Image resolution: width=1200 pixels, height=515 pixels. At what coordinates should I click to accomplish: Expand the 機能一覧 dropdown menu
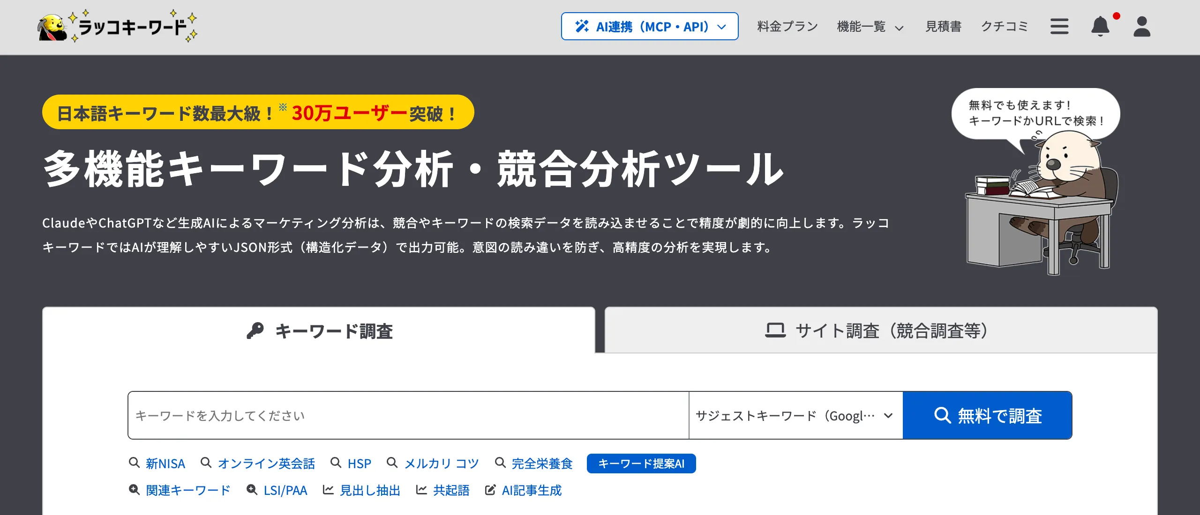(870, 27)
